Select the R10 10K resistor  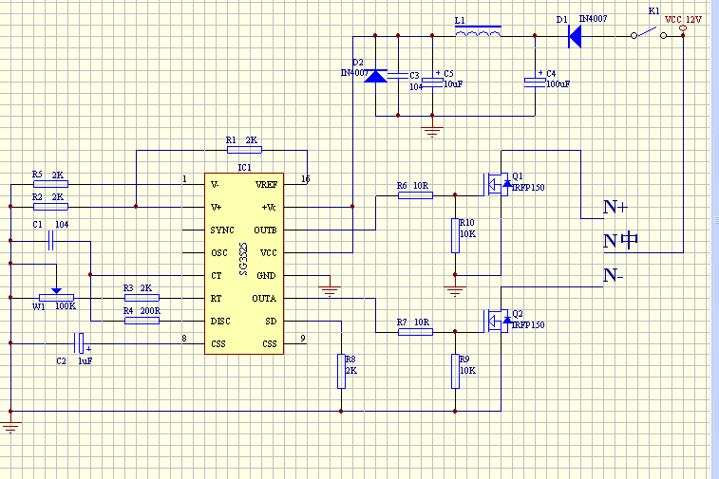tap(454, 235)
